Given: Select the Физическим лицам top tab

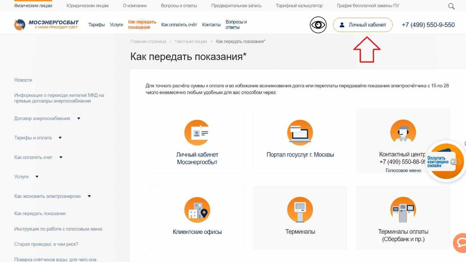Looking at the screenshot, I should (33, 6).
